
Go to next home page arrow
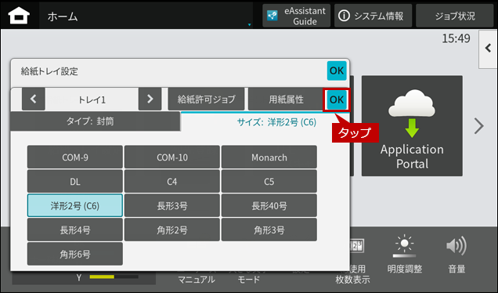pyautogui.click(x=478, y=126)
